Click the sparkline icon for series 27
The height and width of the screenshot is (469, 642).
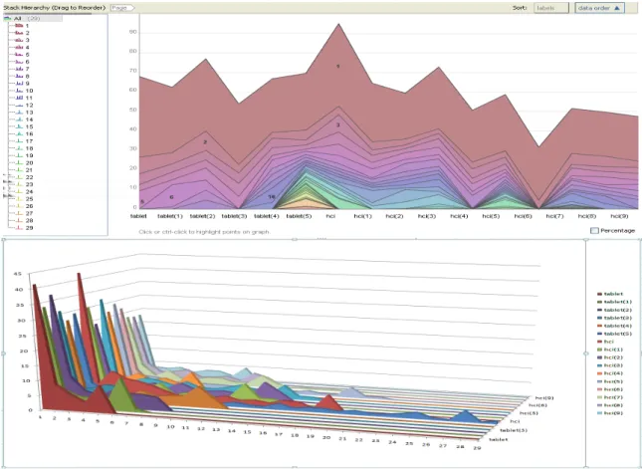point(19,213)
